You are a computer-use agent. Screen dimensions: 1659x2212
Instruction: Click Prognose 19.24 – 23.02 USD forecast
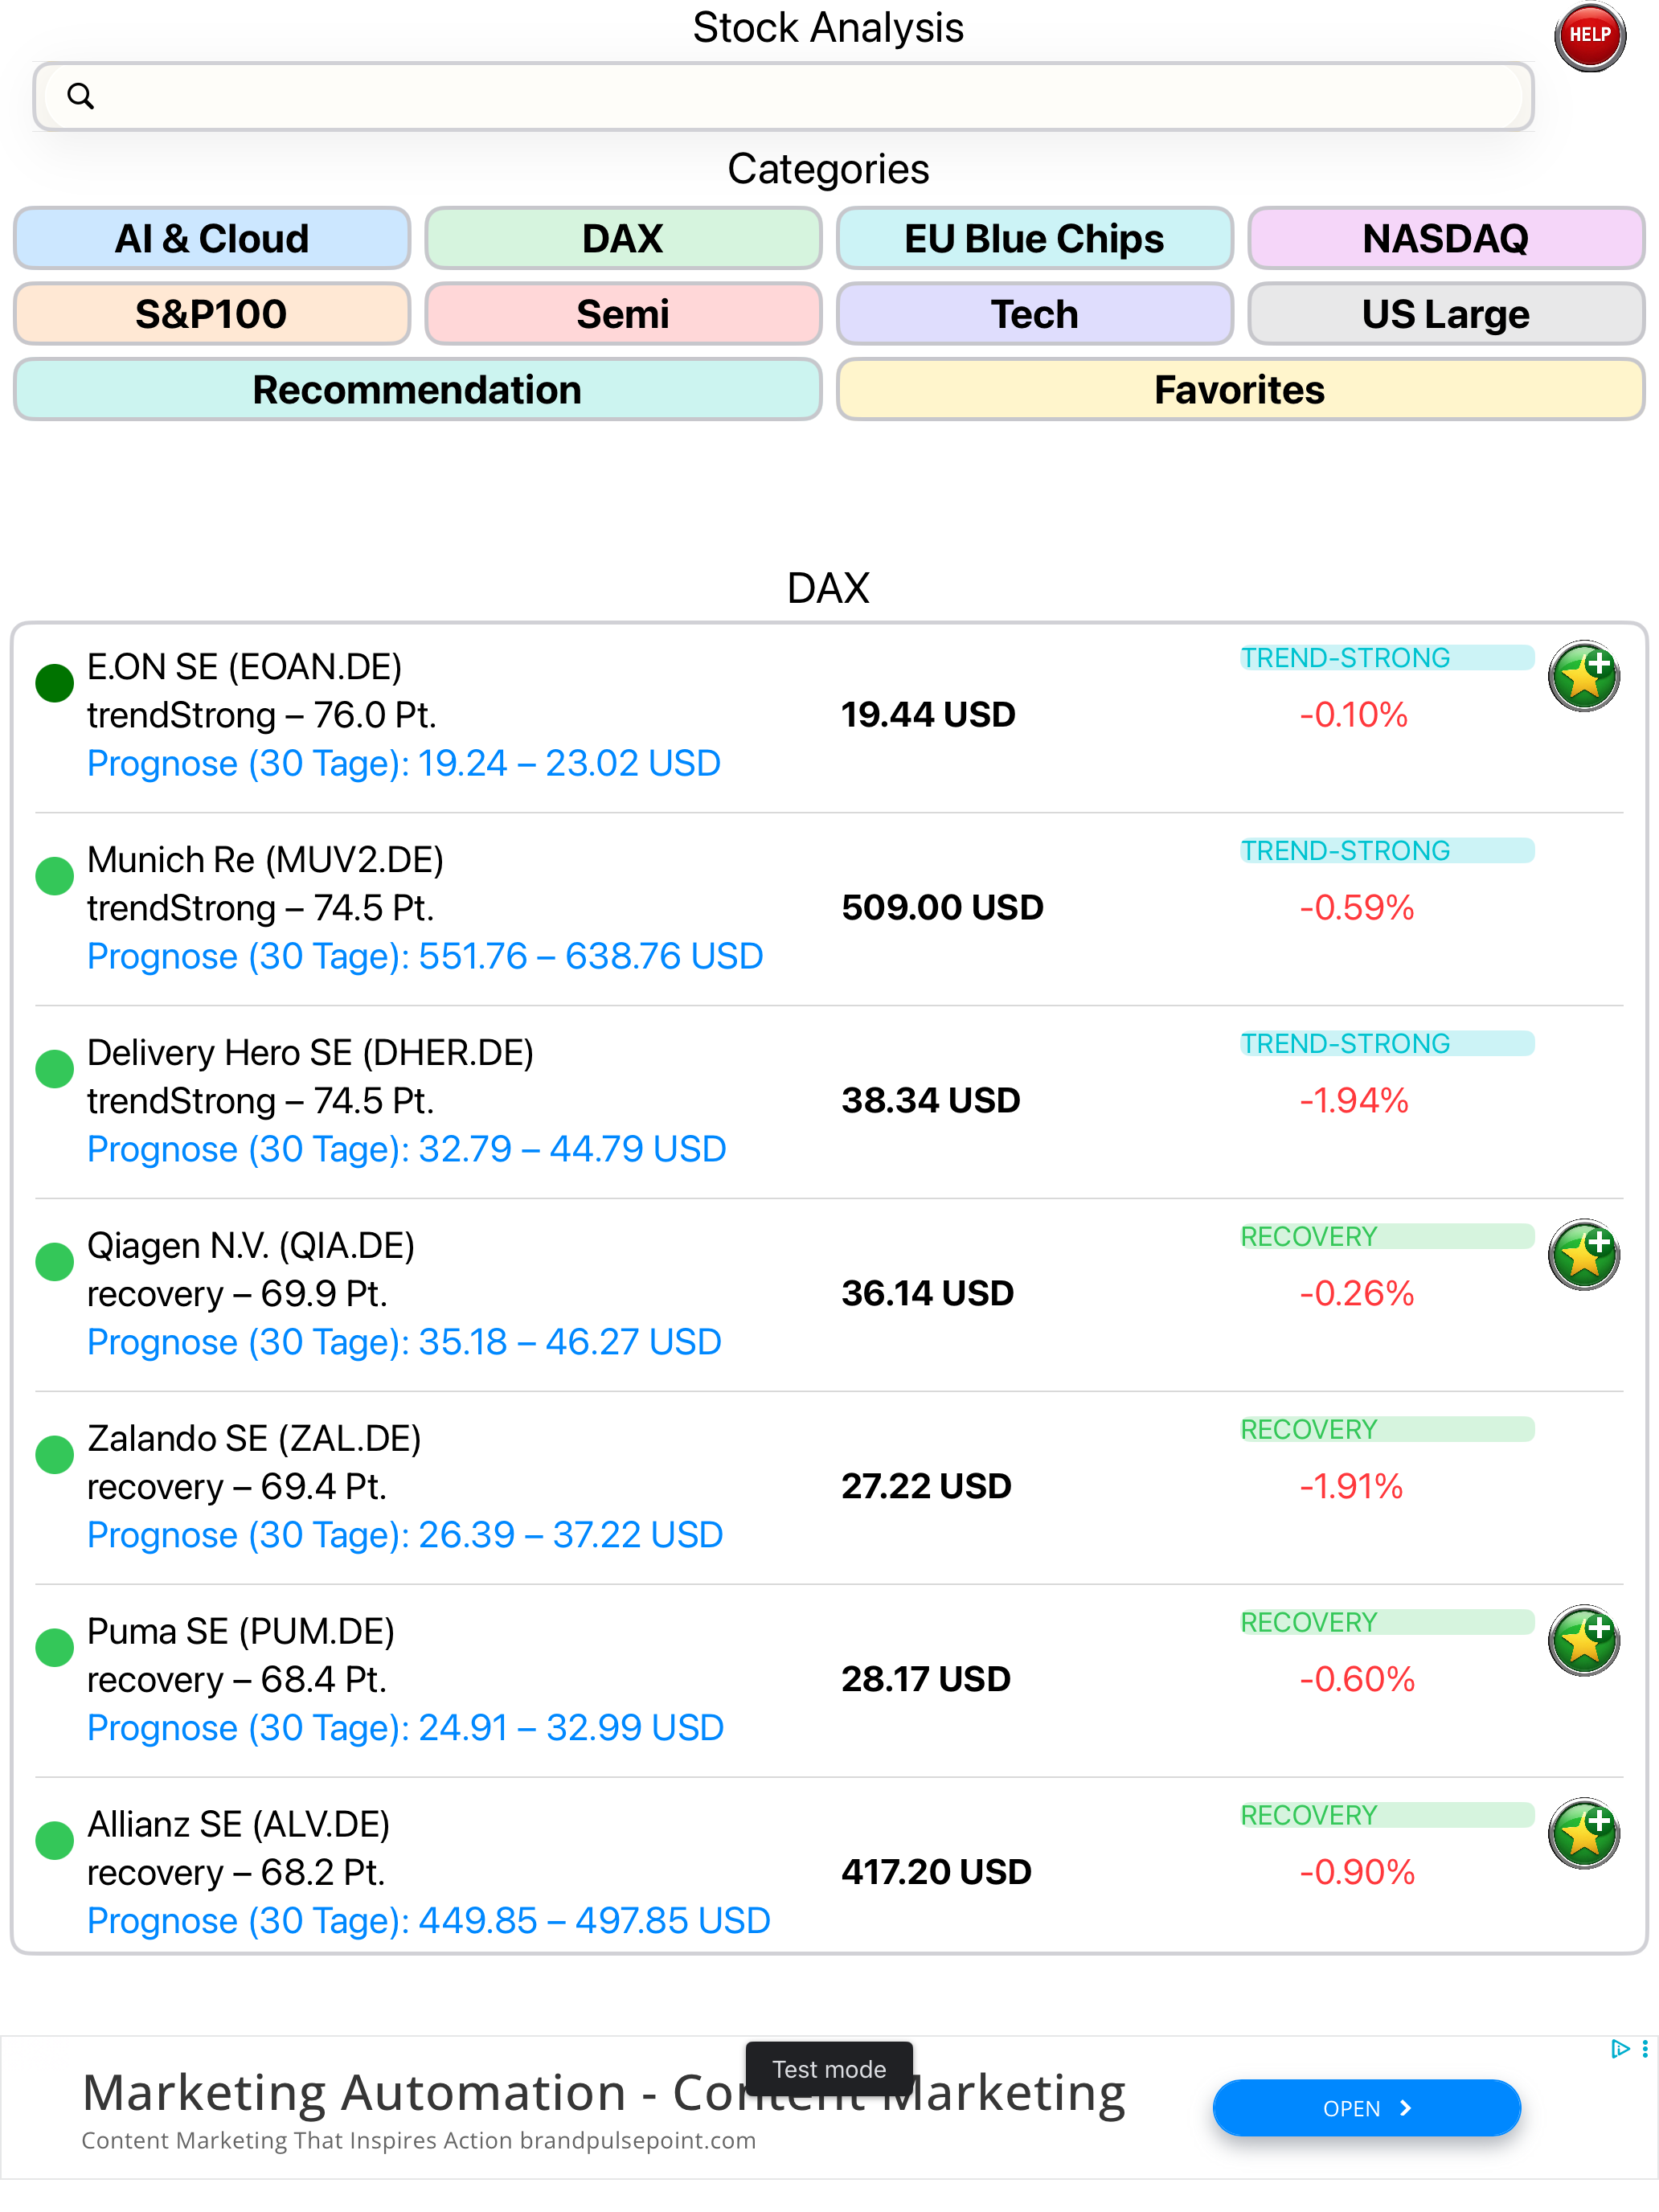click(x=404, y=764)
